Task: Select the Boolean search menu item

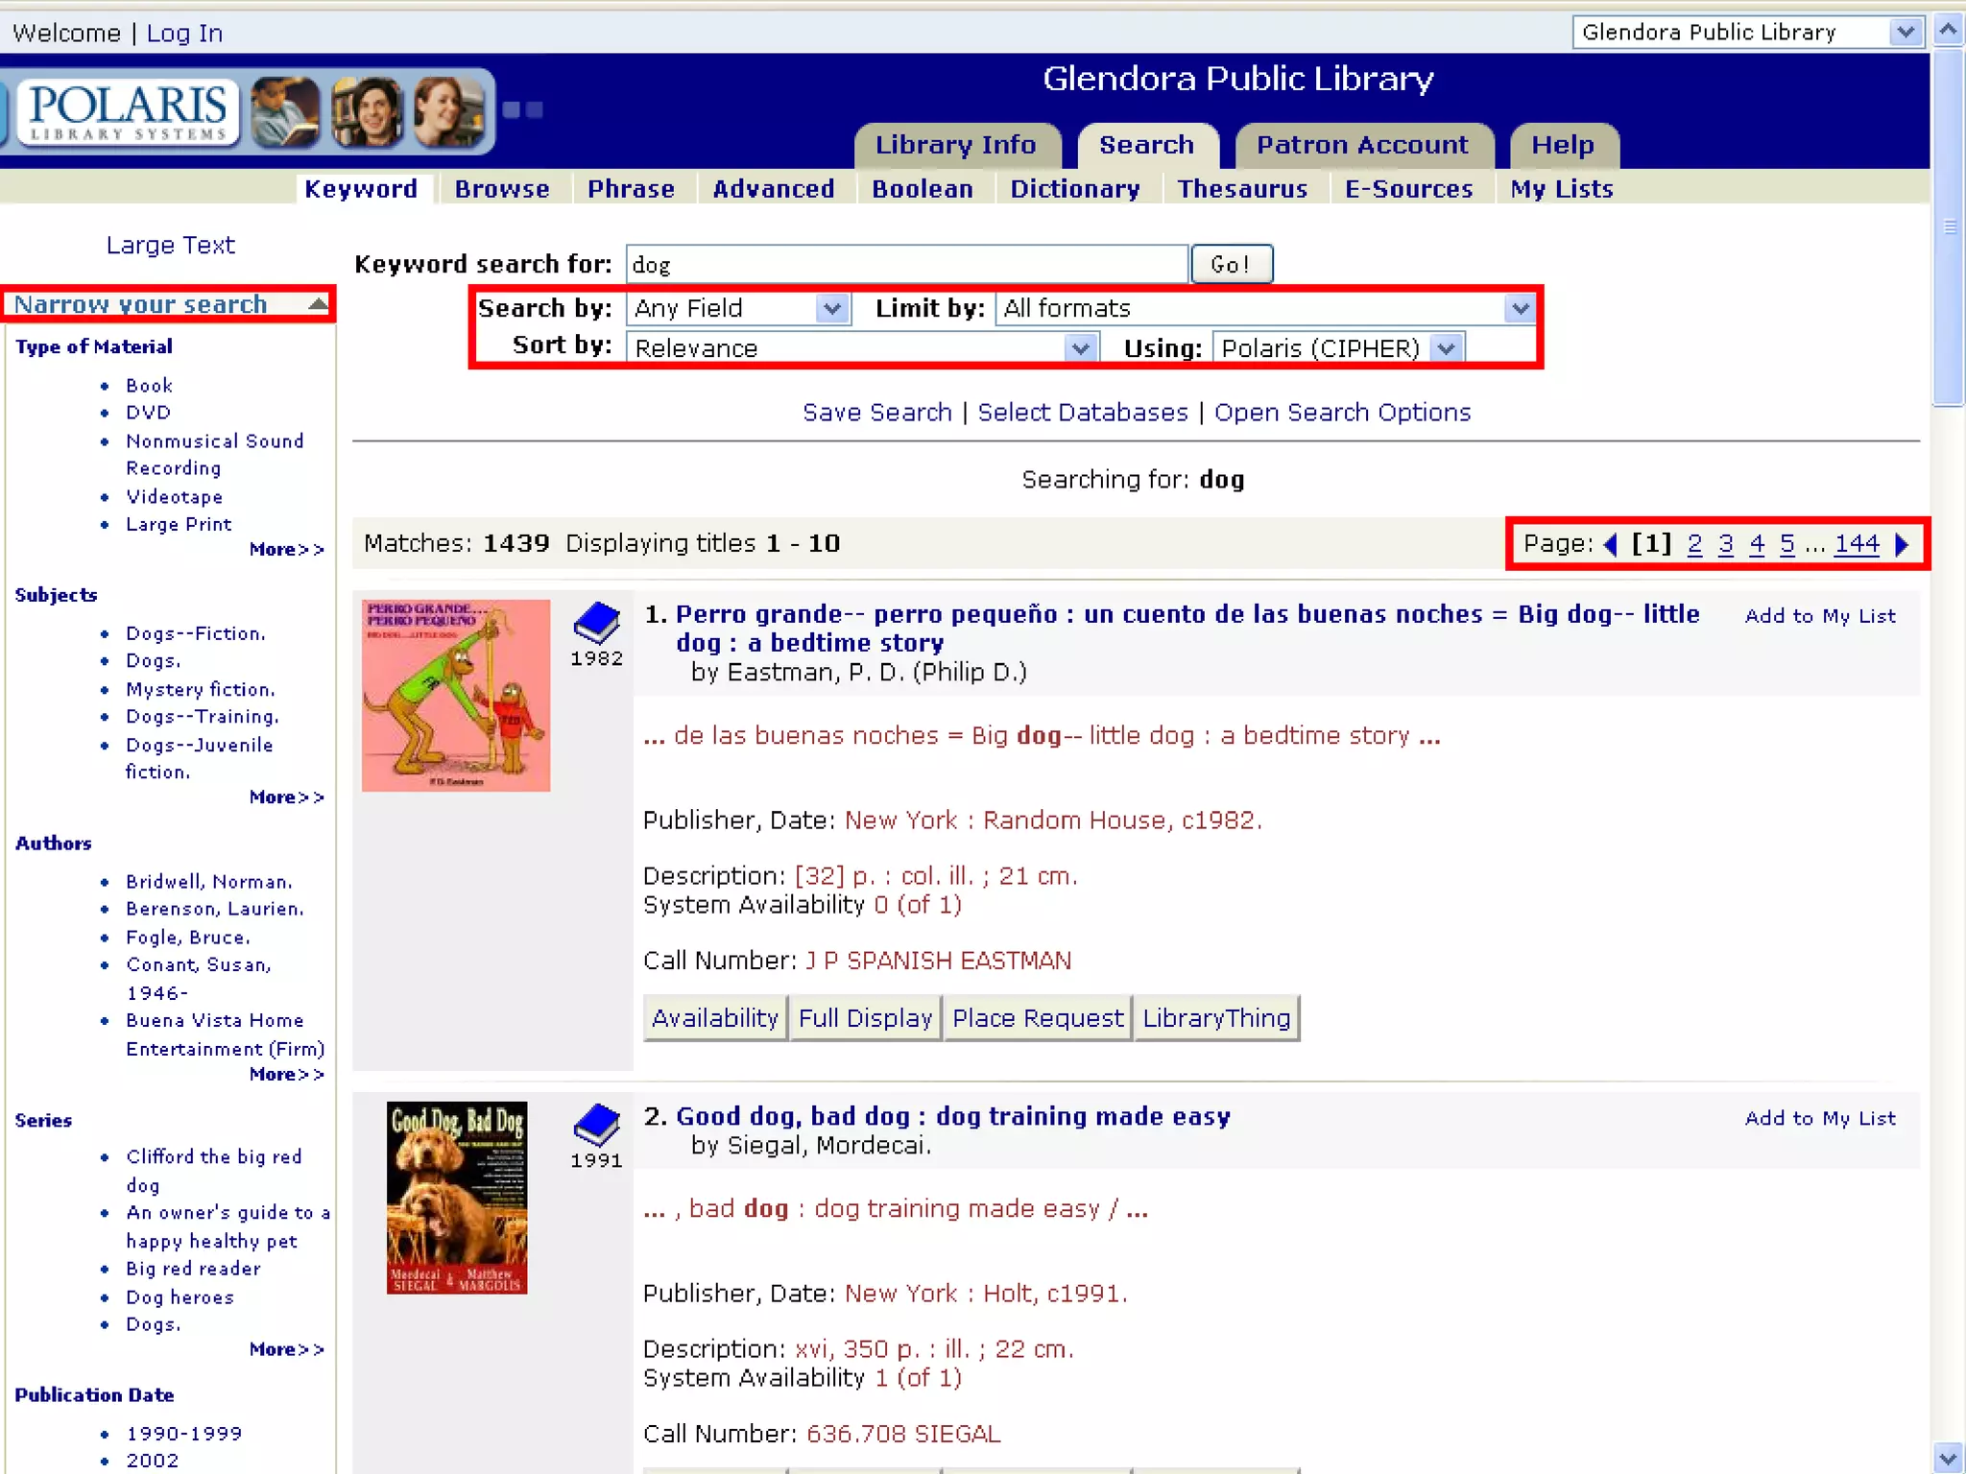Action: click(x=922, y=189)
